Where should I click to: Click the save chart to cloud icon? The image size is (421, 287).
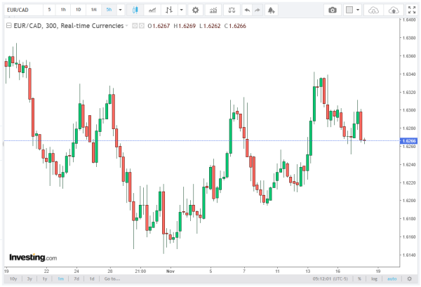click(395, 11)
